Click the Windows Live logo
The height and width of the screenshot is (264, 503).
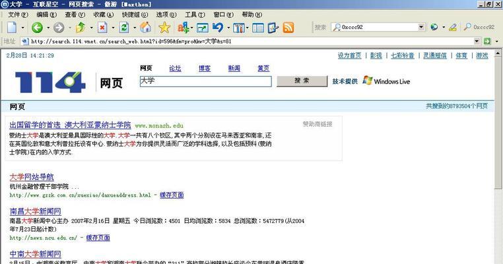click(x=386, y=81)
